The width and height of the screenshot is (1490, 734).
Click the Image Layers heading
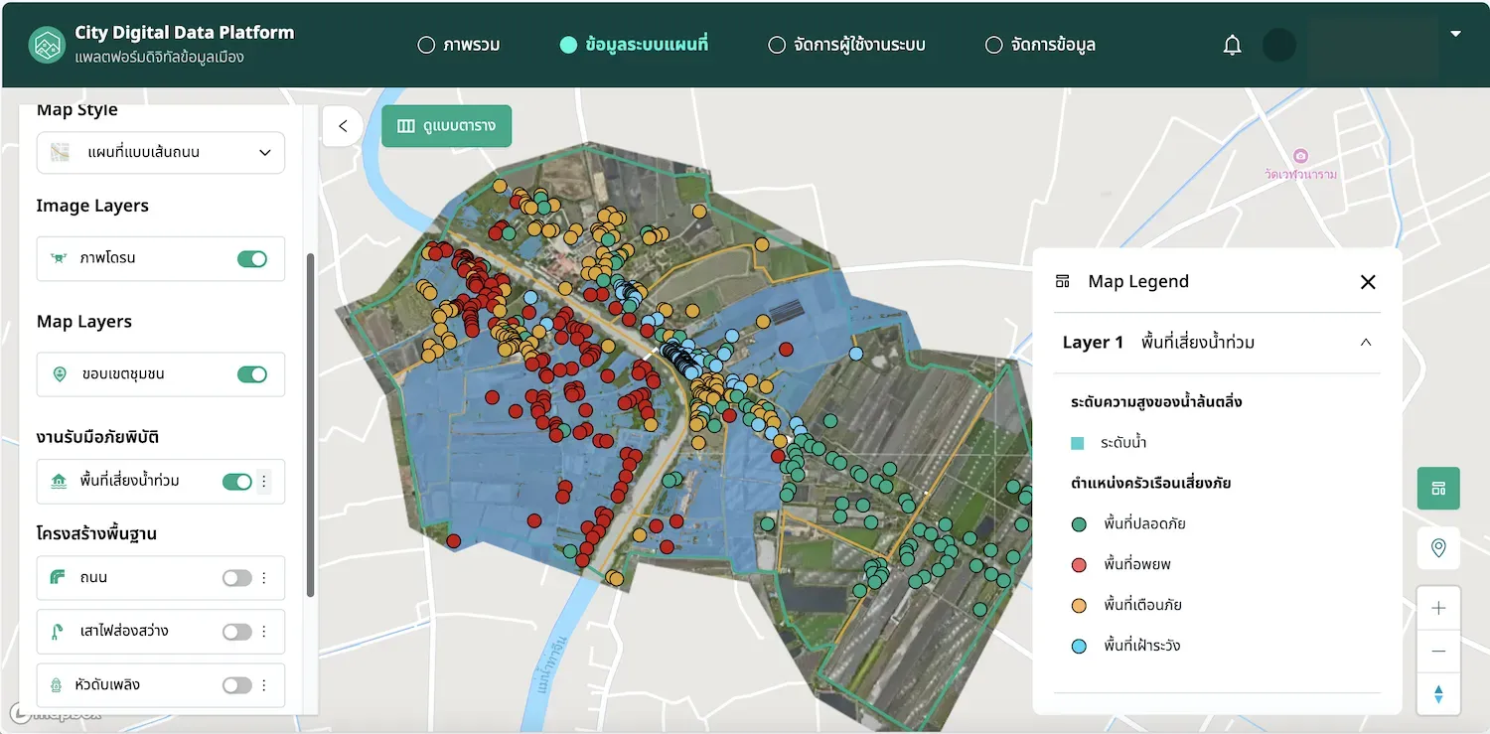(x=92, y=206)
